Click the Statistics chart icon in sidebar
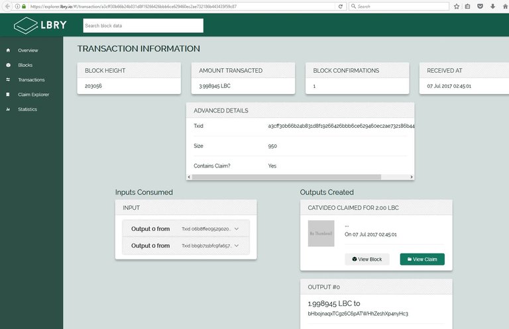 click(x=8, y=109)
